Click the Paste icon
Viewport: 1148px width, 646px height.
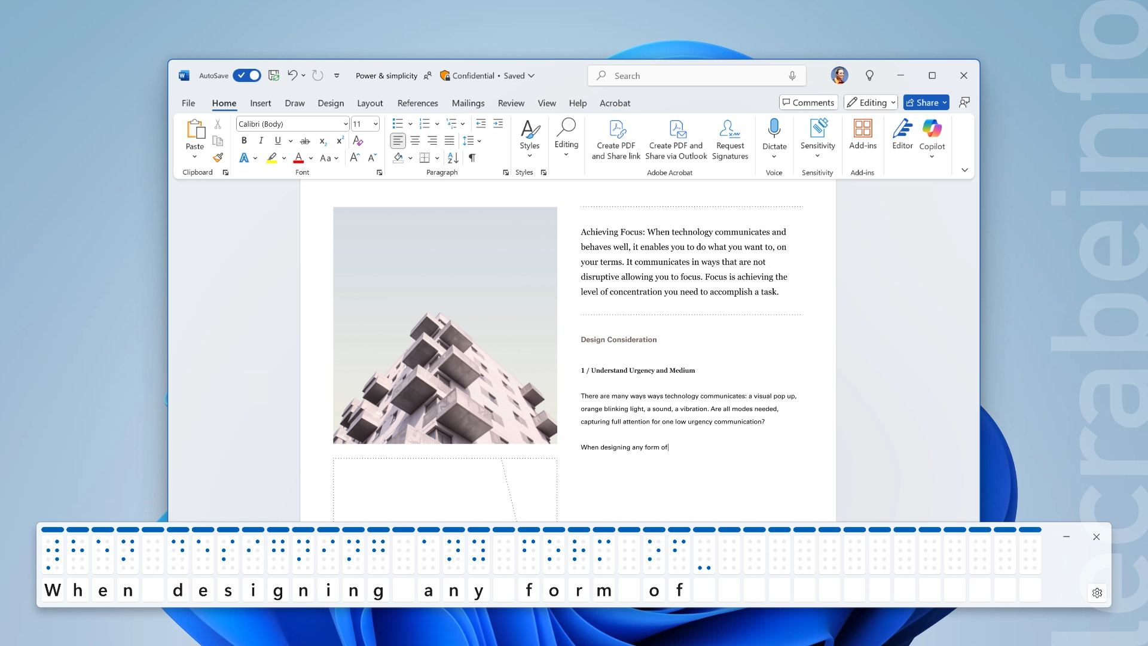point(195,129)
